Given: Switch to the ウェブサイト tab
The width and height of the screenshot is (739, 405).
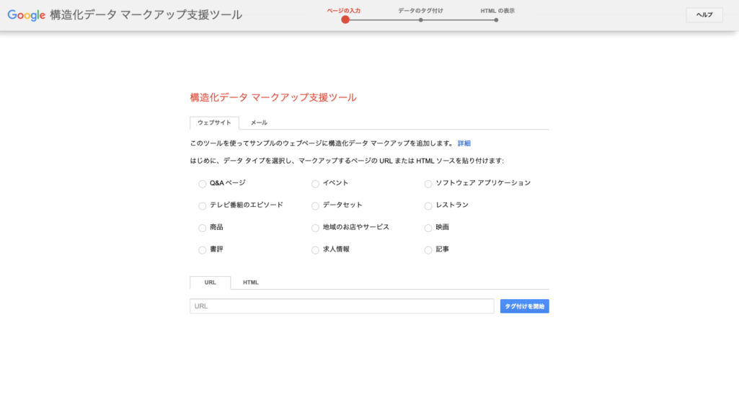Looking at the screenshot, I should 214,123.
